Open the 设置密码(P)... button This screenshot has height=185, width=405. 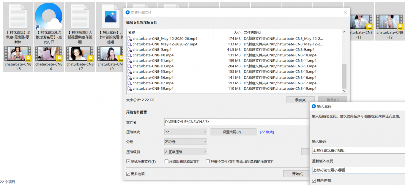click(x=233, y=132)
